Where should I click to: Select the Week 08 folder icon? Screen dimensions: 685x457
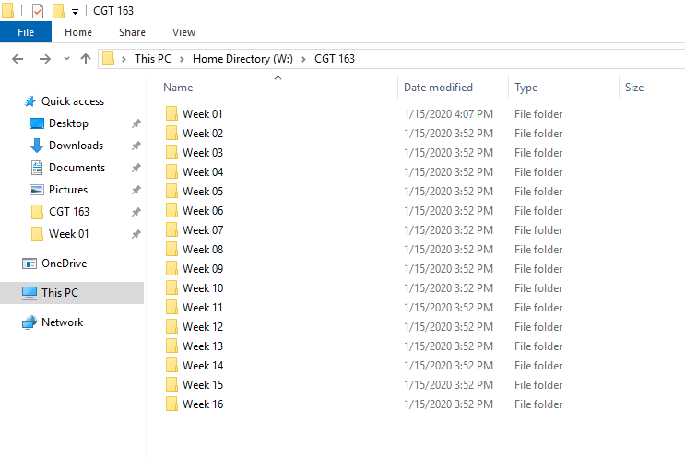(171, 249)
